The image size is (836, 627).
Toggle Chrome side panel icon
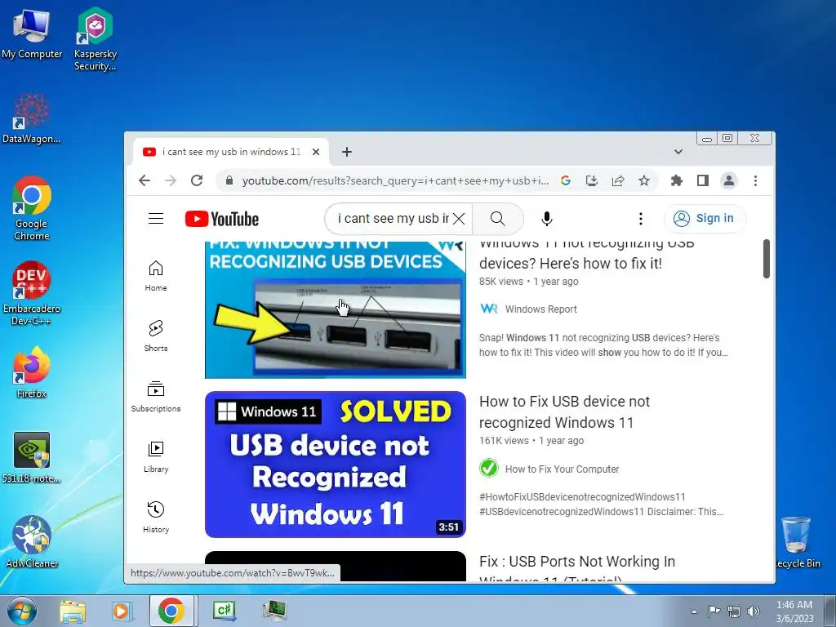pos(703,180)
